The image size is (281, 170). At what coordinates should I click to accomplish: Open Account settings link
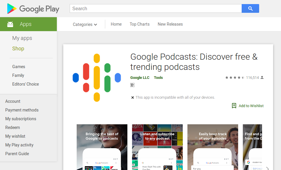13,101
